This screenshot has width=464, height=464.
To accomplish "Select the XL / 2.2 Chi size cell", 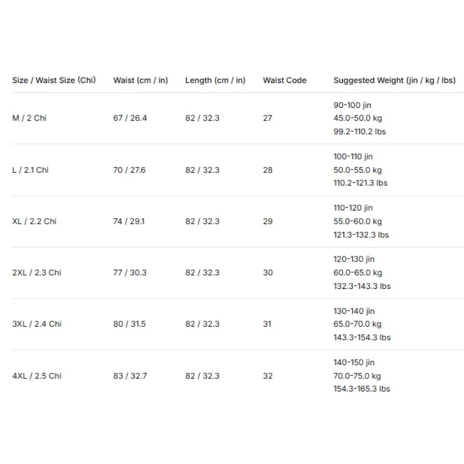I will point(34,222).
